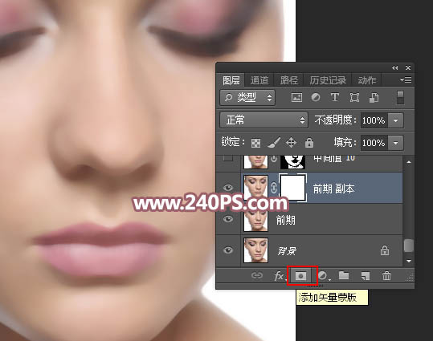Delete layer with trash icon

point(386,276)
